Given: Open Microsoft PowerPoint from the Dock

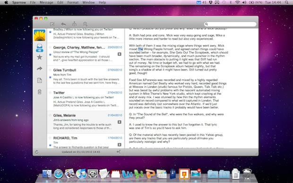Looking at the screenshot, I should [150, 174].
